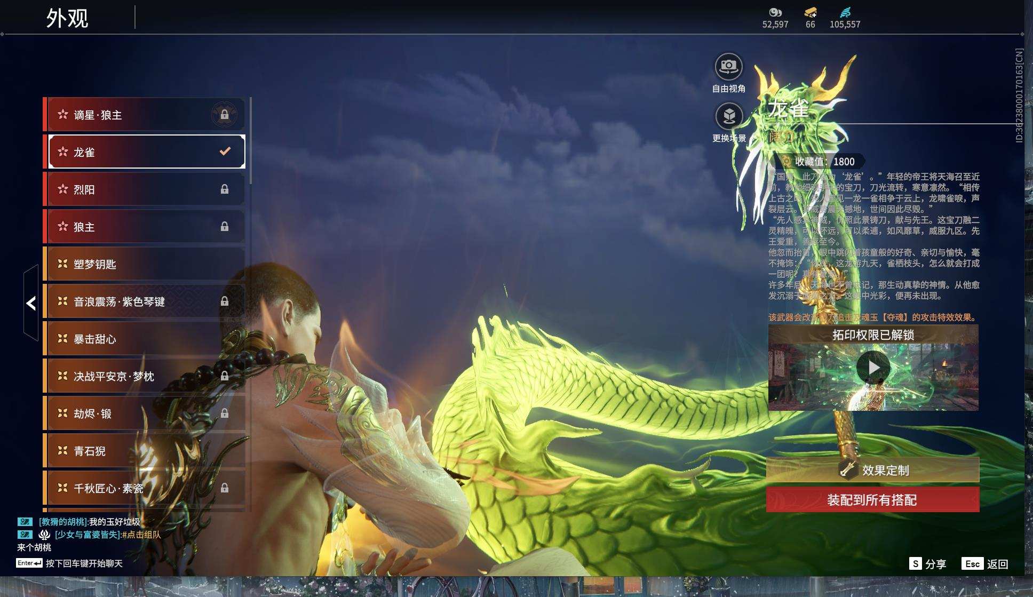Image resolution: width=1033 pixels, height=597 pixels.
Task: Click the lock icon on 狼主 row
Action: click(x=225, y=227)
